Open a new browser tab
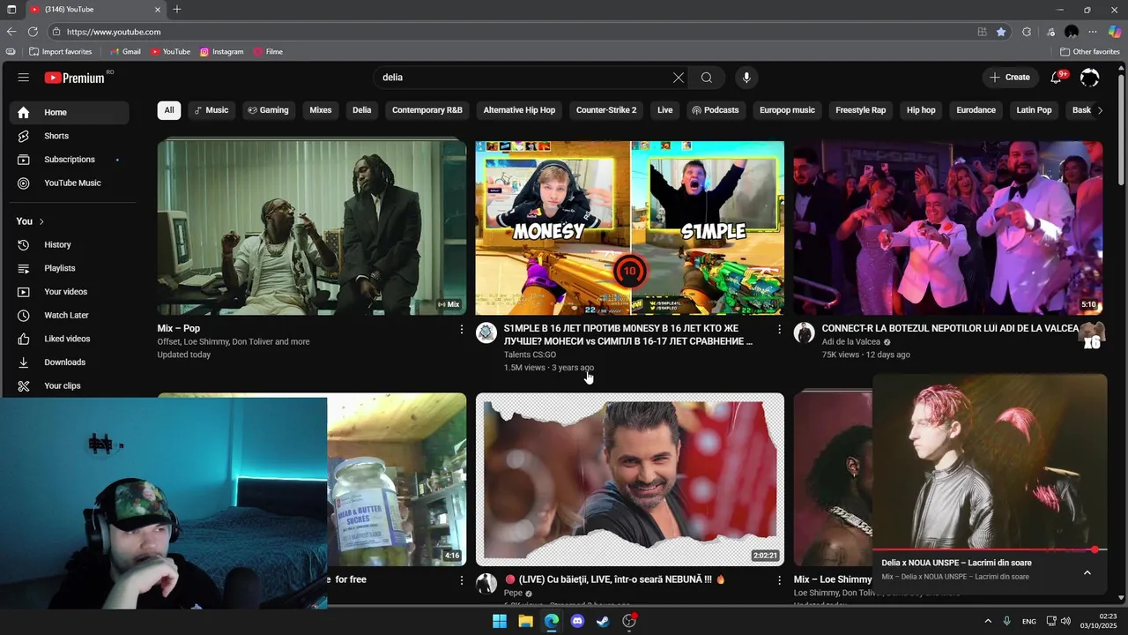The width and height of the screenshot is (1128, 635). (177, 10)
